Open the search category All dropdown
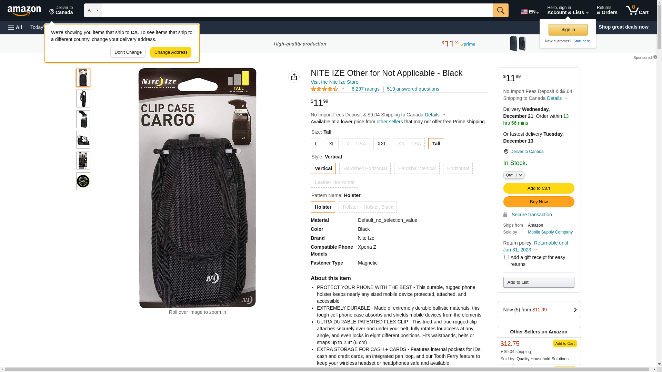Screen dimensions: 662x372 (93, 10)
